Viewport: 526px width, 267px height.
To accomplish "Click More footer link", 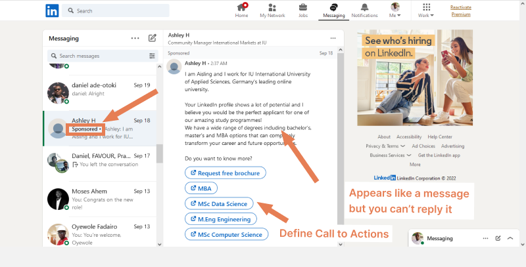I will (x=415, y=164).
